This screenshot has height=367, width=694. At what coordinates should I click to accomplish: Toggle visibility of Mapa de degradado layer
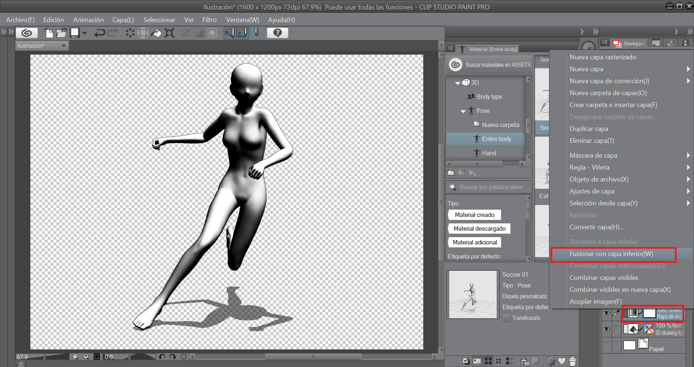point(607,313)
